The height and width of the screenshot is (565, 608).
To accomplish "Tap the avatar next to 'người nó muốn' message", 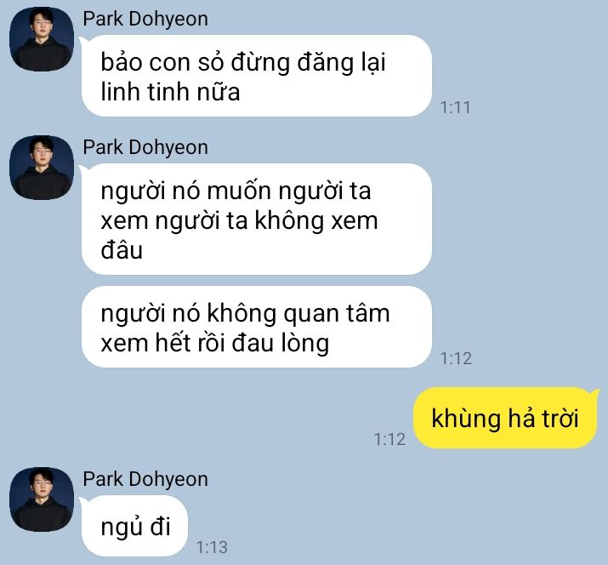I will tap(42, 168).
